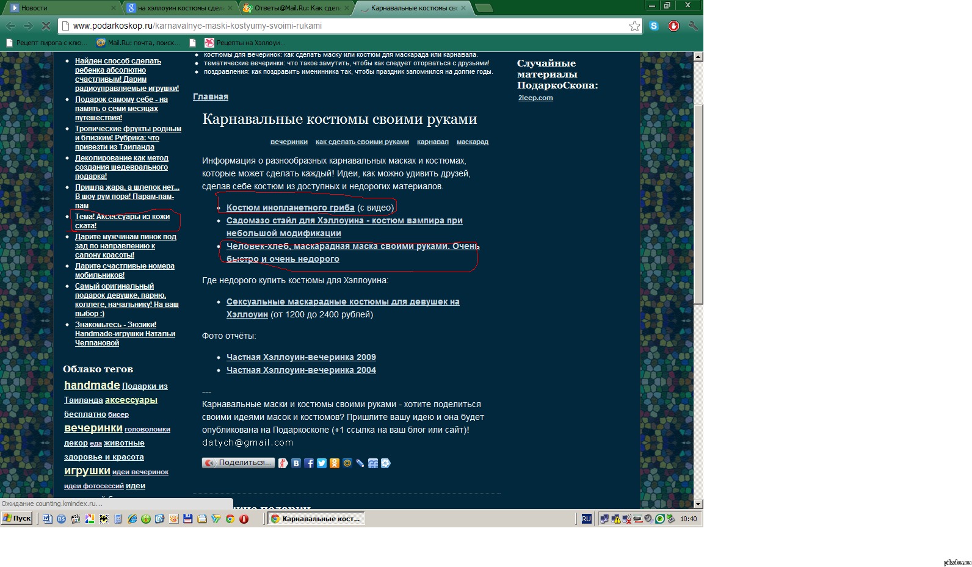Open Частная Хэллоуин-вечеринка 2004 link
972x567 pixels.
[301, 370]
